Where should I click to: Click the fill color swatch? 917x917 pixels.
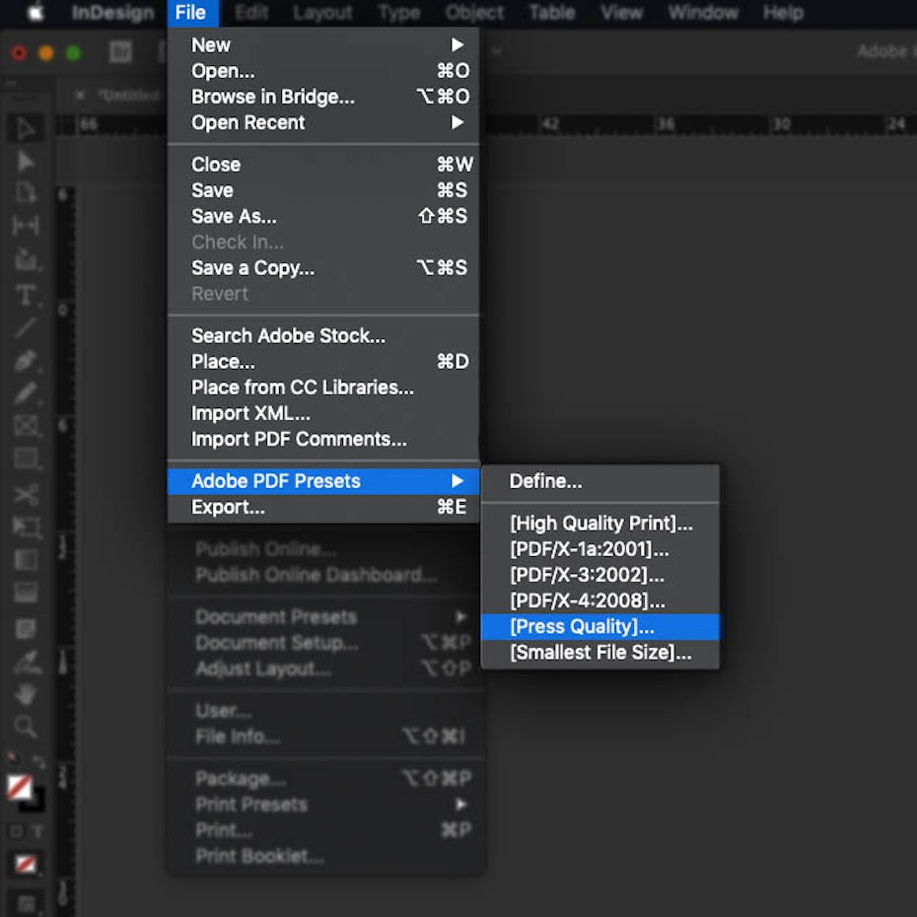[19, 787]
